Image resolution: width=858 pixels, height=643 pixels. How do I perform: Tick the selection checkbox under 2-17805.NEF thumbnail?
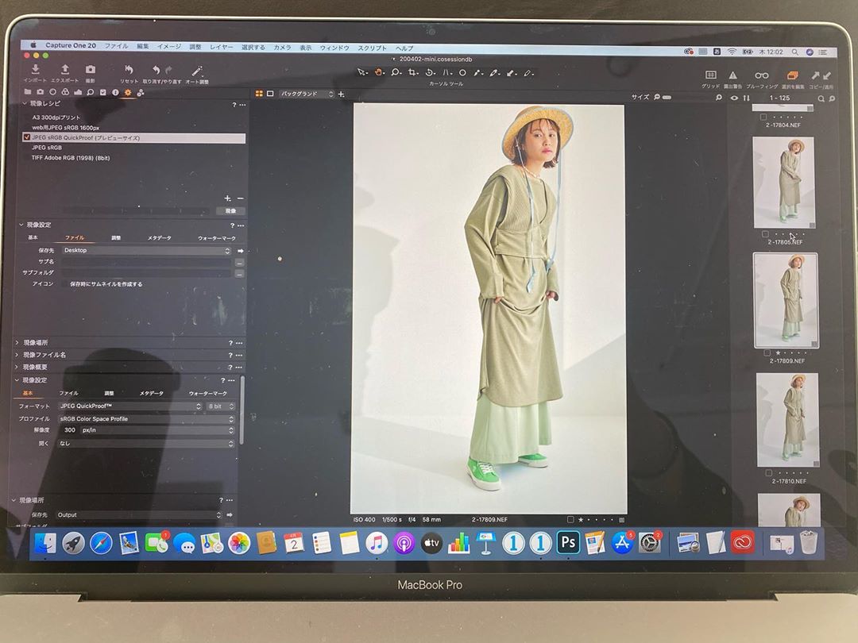tap(765, 234)
